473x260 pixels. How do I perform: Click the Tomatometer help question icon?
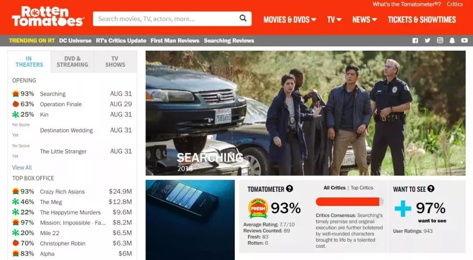[289, 189]
